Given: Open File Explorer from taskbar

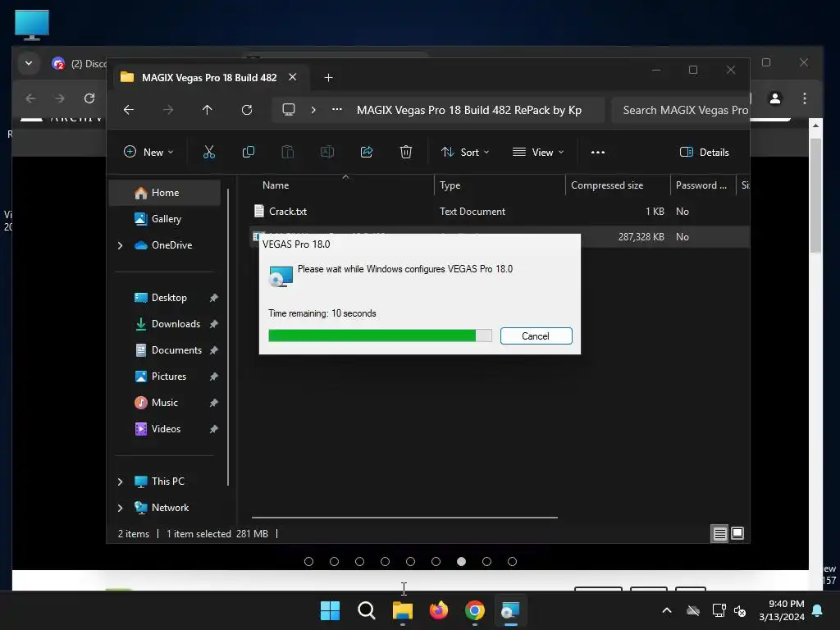Looking at the screenshot, I should point(402,610).
